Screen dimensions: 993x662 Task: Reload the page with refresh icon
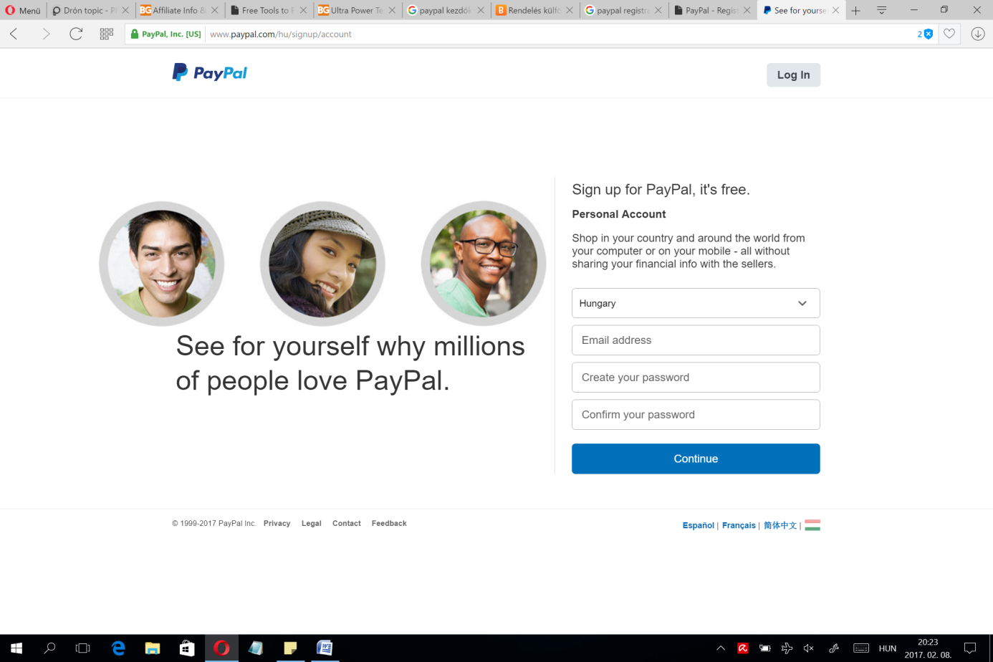click(76, 34)
